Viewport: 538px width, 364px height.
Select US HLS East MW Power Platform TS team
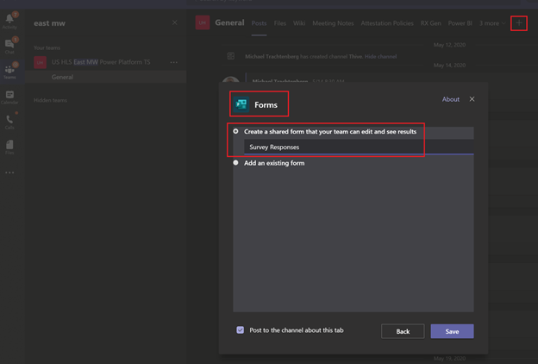[x=101, y=62]
